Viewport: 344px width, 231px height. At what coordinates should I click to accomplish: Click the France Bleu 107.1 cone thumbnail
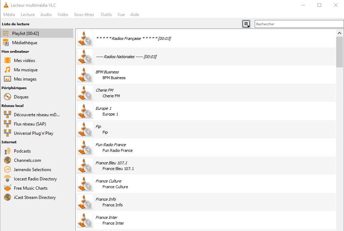(85, 166)
